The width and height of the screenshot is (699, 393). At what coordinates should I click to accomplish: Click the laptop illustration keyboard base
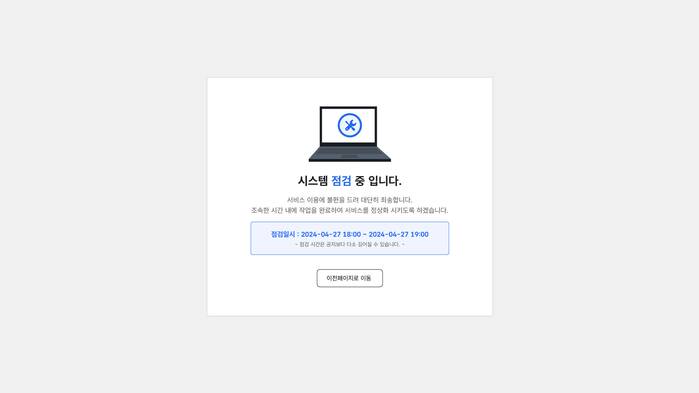[350, 154]
